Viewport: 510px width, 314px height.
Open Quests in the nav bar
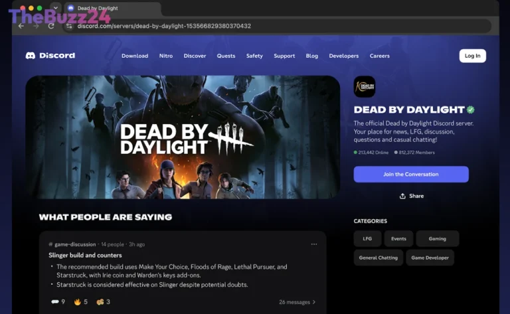[x=226, y=56]
